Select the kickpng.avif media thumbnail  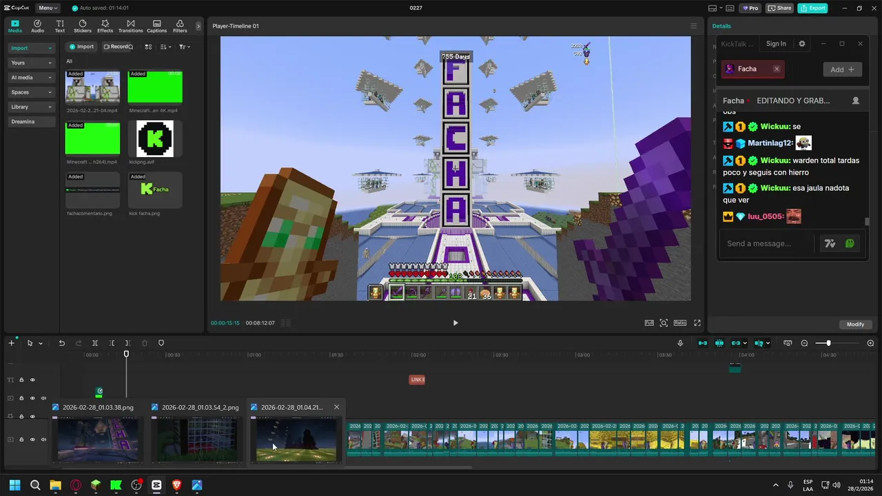coord(155,138)
